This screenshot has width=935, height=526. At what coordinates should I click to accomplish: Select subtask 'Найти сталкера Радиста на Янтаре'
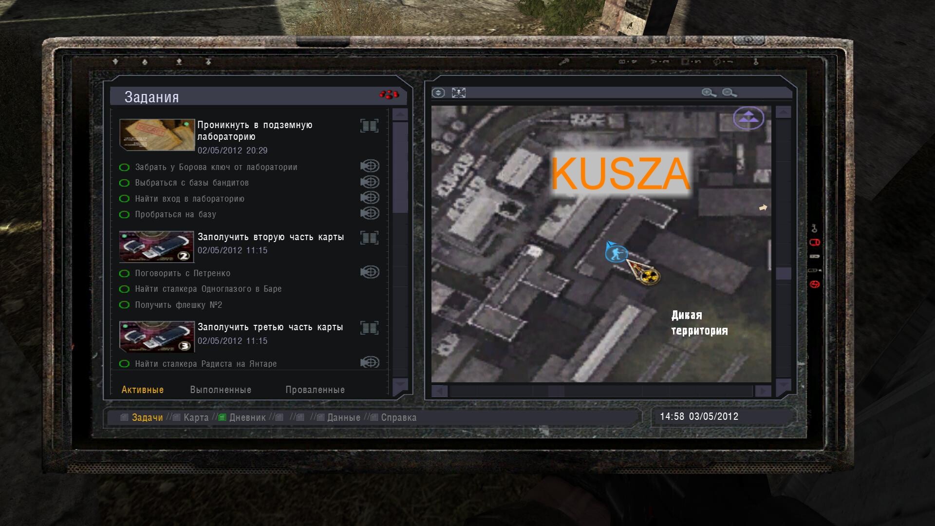coord(206,364)
